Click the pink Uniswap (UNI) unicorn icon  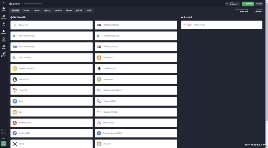(99, 123)
